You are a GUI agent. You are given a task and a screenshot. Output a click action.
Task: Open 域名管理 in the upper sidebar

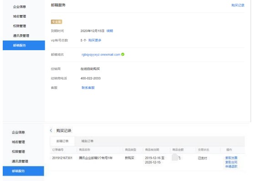[x=20, y=16]
